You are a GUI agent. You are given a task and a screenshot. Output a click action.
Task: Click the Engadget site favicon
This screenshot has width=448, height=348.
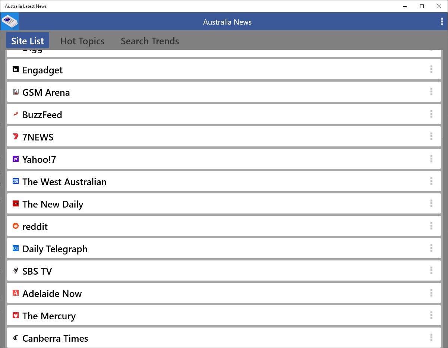16,69
